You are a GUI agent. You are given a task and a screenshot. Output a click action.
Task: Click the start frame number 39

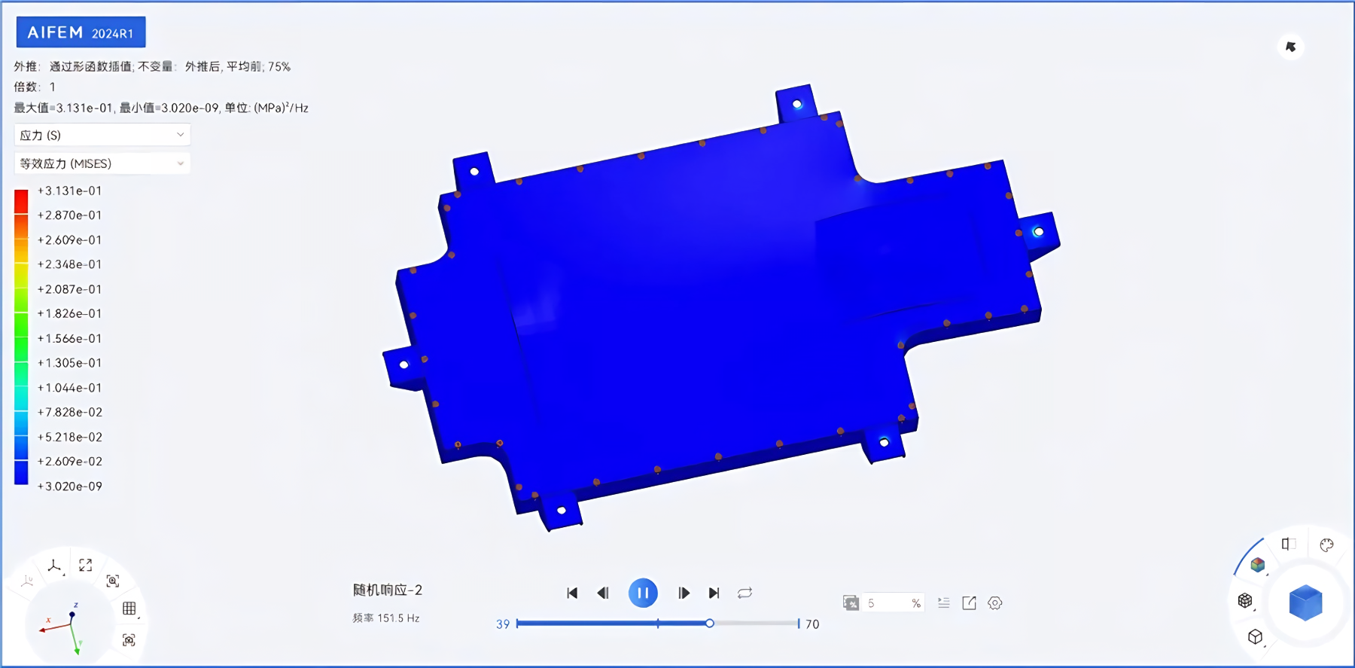[x=503, y=624]
